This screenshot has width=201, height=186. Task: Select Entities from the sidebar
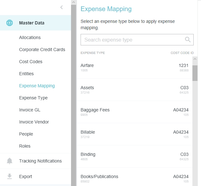pos(26,74)
